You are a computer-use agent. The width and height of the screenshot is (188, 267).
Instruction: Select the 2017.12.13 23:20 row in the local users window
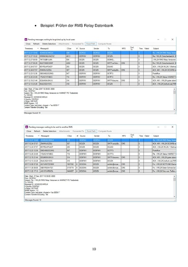click(100, 84)
